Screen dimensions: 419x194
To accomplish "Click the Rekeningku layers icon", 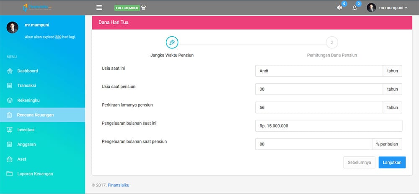I will 10,100.
